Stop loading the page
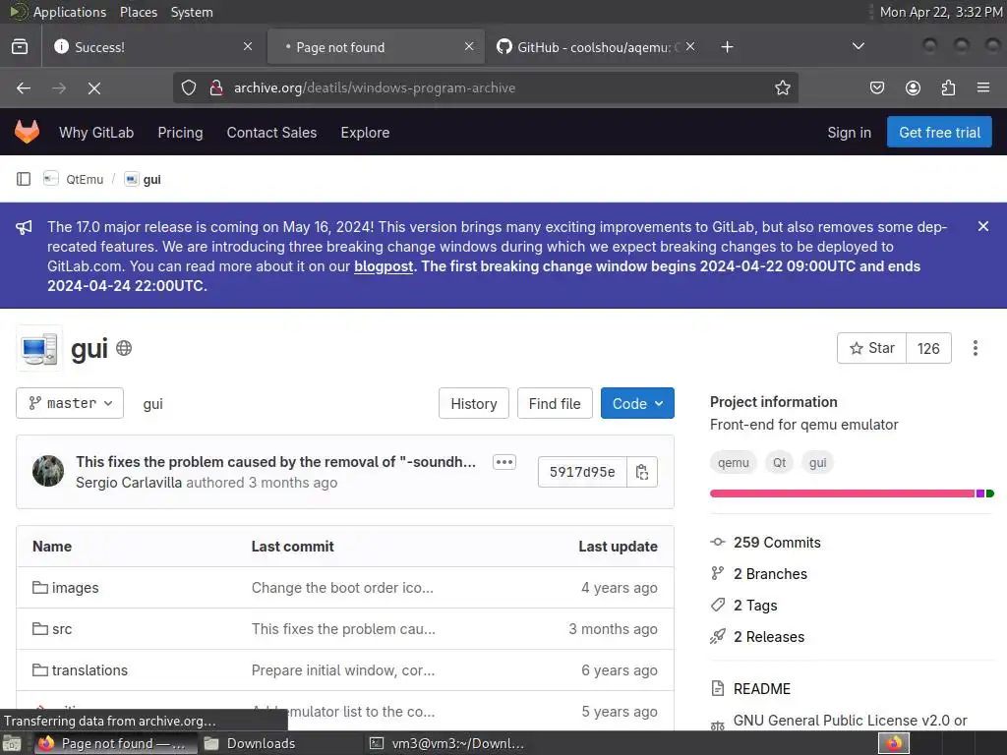The width and height of the screenshot is (1007, 755). coord(94,87)
